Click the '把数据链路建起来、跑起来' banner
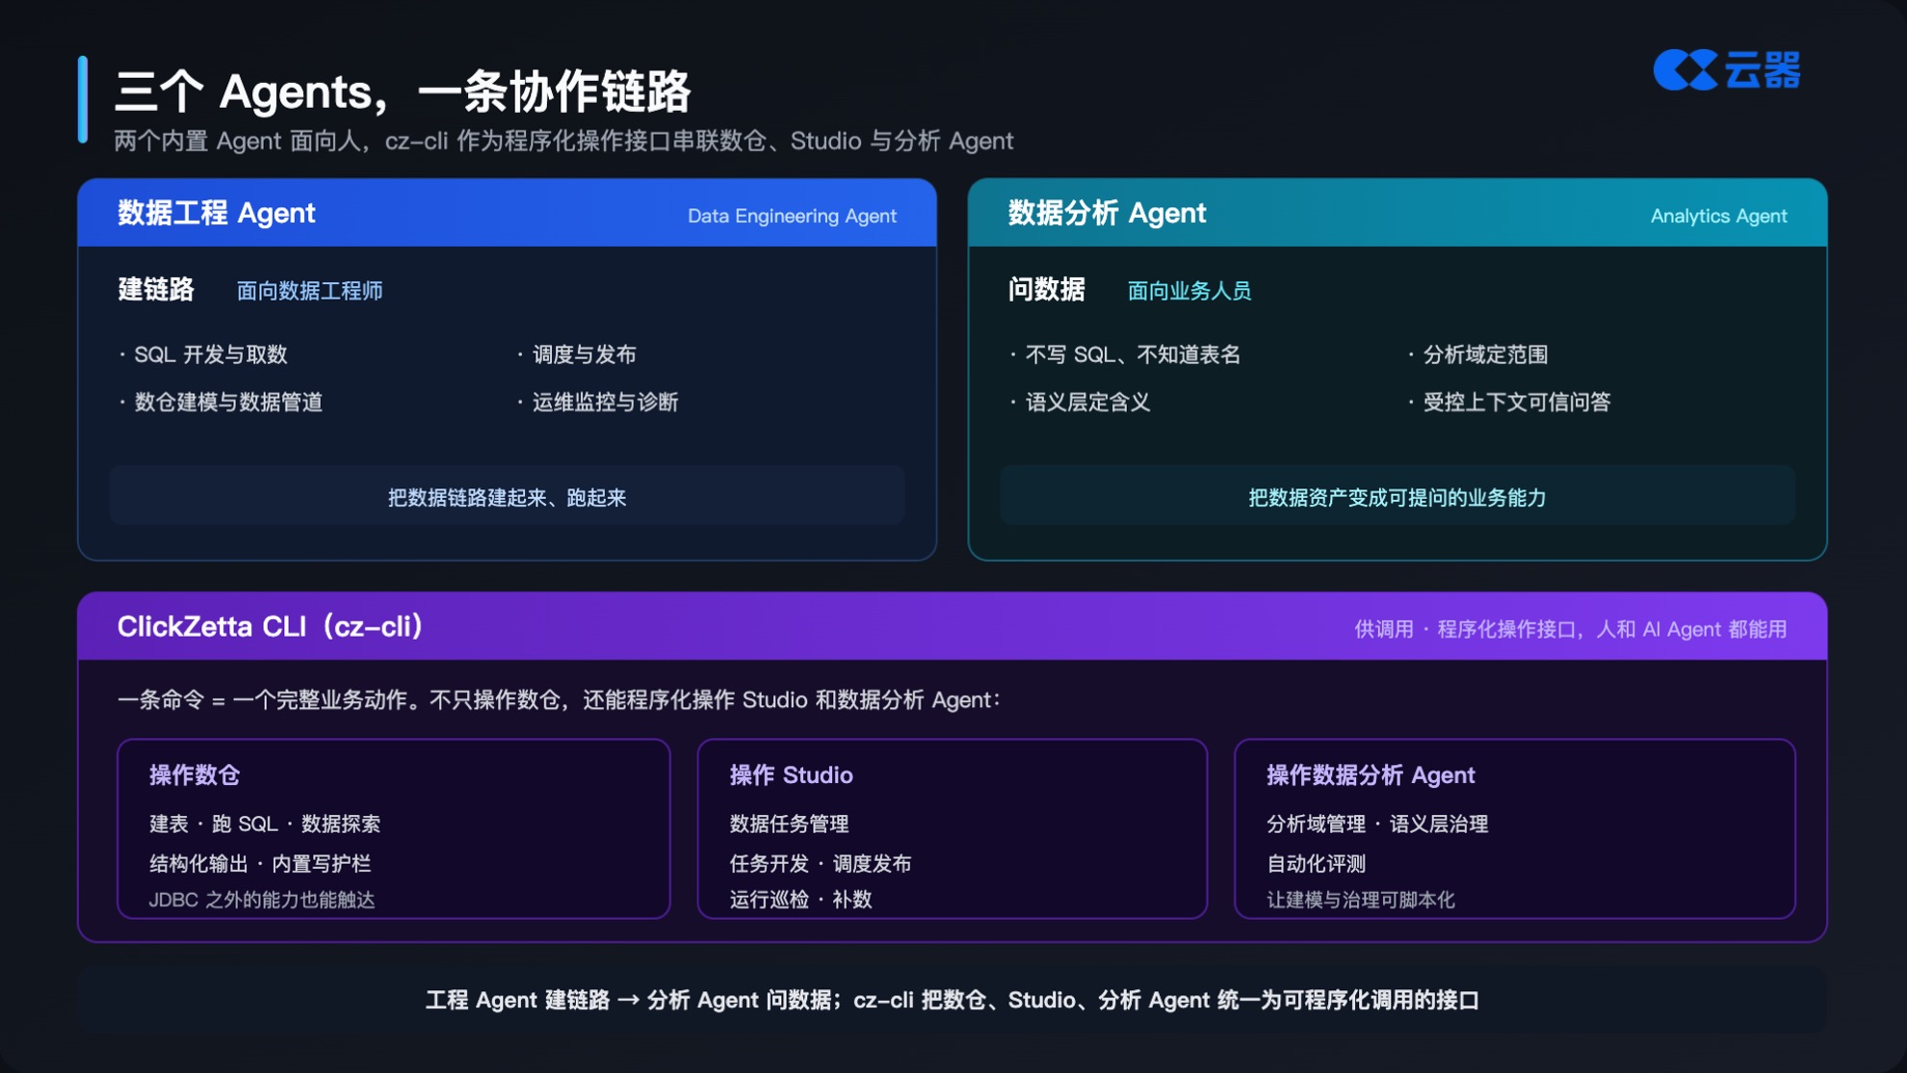1907x1073 pixels. coord(507,497)
